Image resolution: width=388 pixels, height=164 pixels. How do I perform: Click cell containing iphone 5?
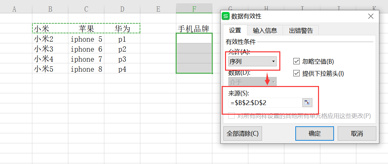pos(86,39)
